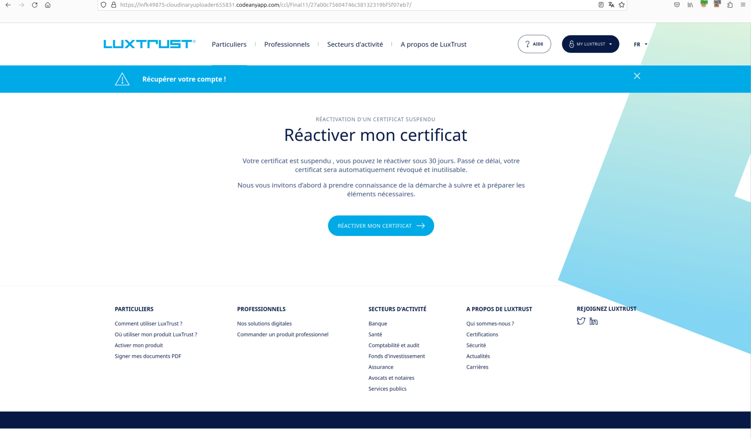The image size is (751, 447).
Task: Open Comment utiliser LuxTrust link
Action: (149, 324)
